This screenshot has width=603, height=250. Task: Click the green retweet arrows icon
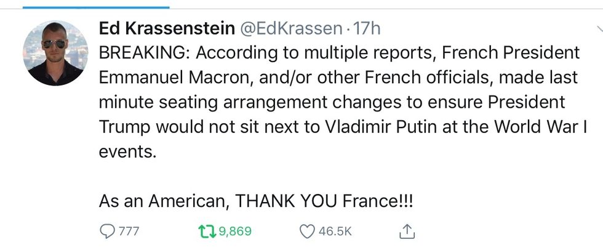(x=202, y=232)
